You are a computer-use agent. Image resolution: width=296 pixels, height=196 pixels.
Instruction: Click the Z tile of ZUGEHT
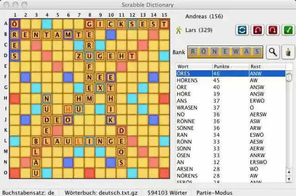coord(79,56)
